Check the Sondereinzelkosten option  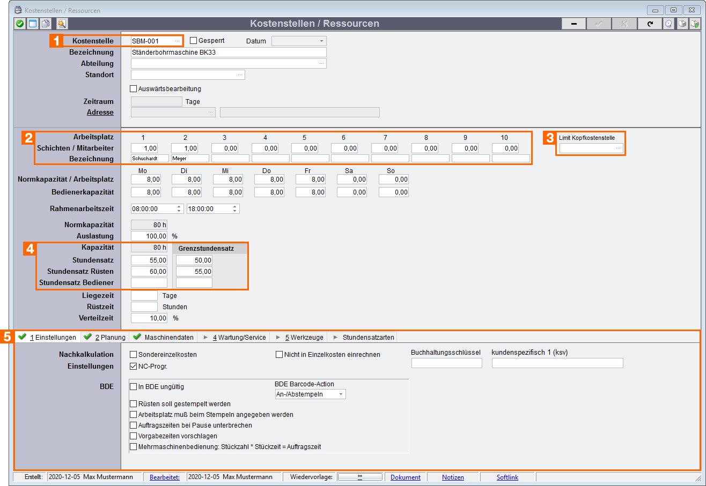point(134,355)
